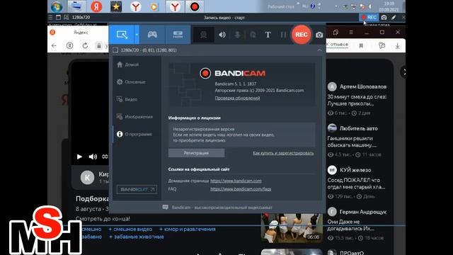Click the 'забавные животные' tag

pyautogui.click(x=137, y=237)
